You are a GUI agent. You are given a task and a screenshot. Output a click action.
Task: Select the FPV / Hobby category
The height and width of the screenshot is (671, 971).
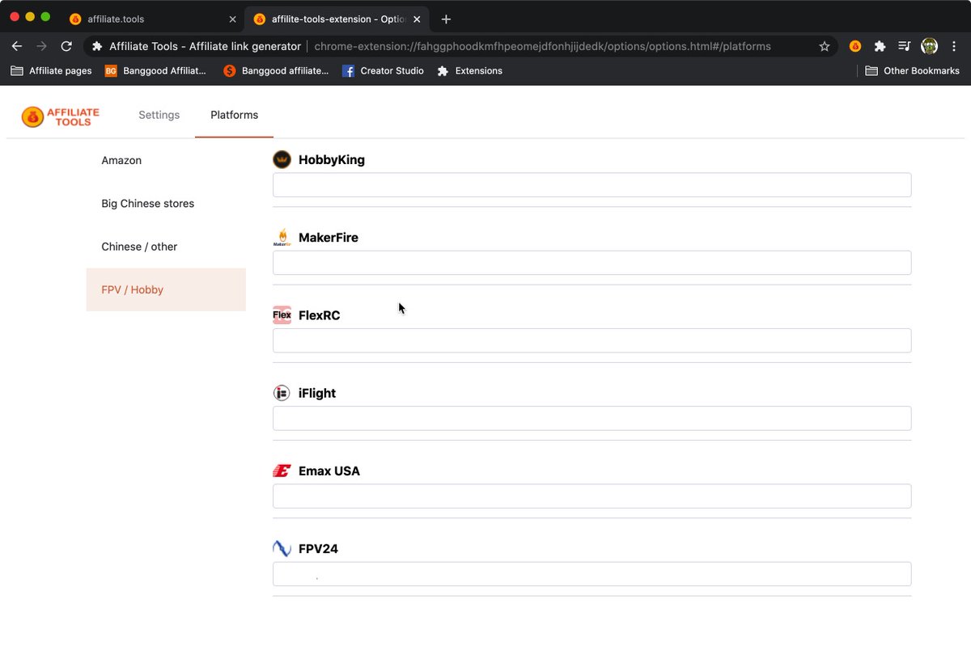[166, 289]
